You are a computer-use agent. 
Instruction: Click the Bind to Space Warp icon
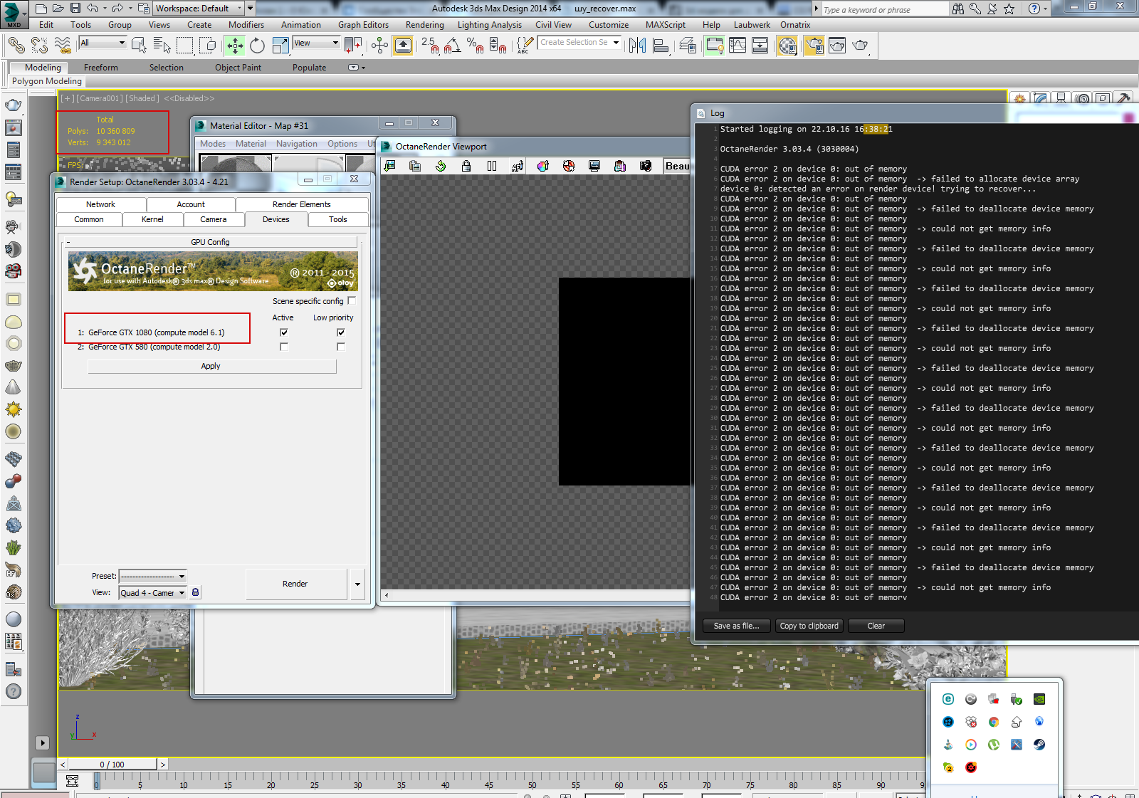[63, 46]
